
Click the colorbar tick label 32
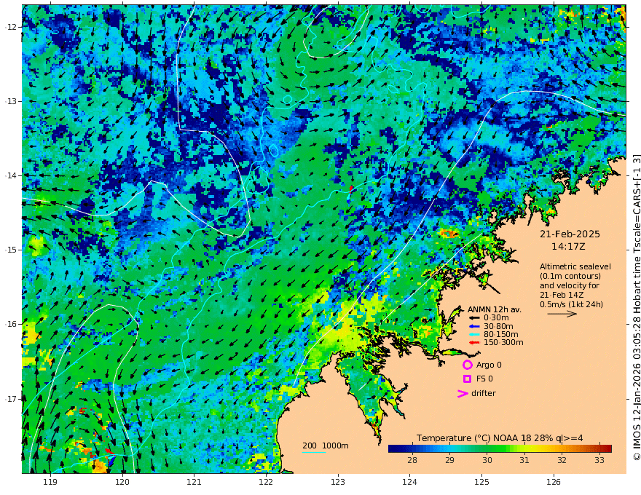[x=562, y=460]
